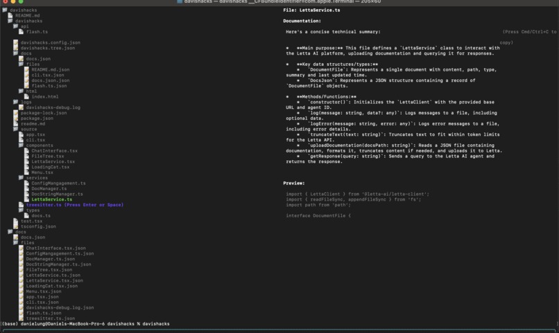Select the highlighted LettaService.ts file

(x=52, y=199)
